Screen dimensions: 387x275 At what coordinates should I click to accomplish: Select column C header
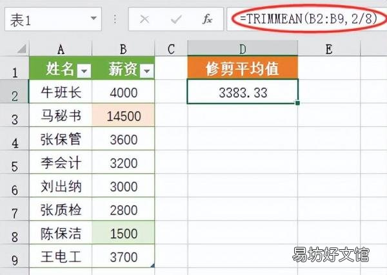click(172, 49)
